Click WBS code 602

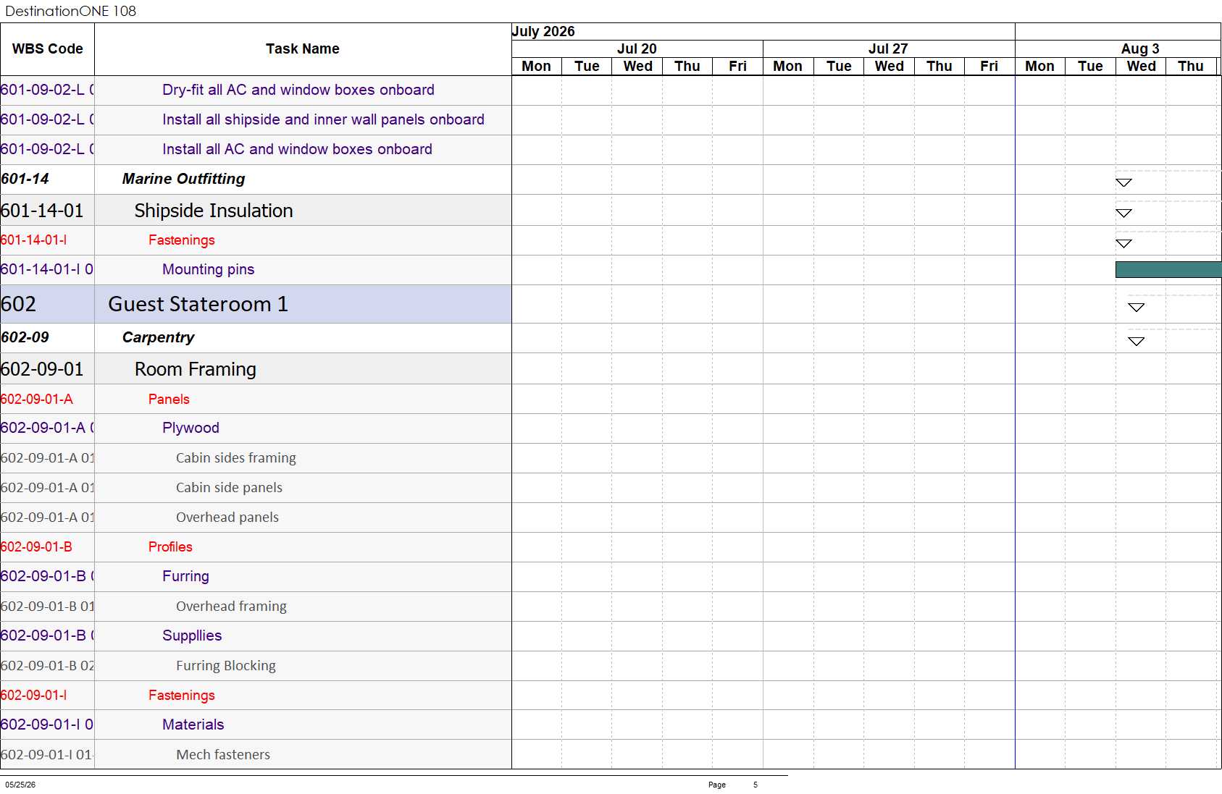(18, 304)
